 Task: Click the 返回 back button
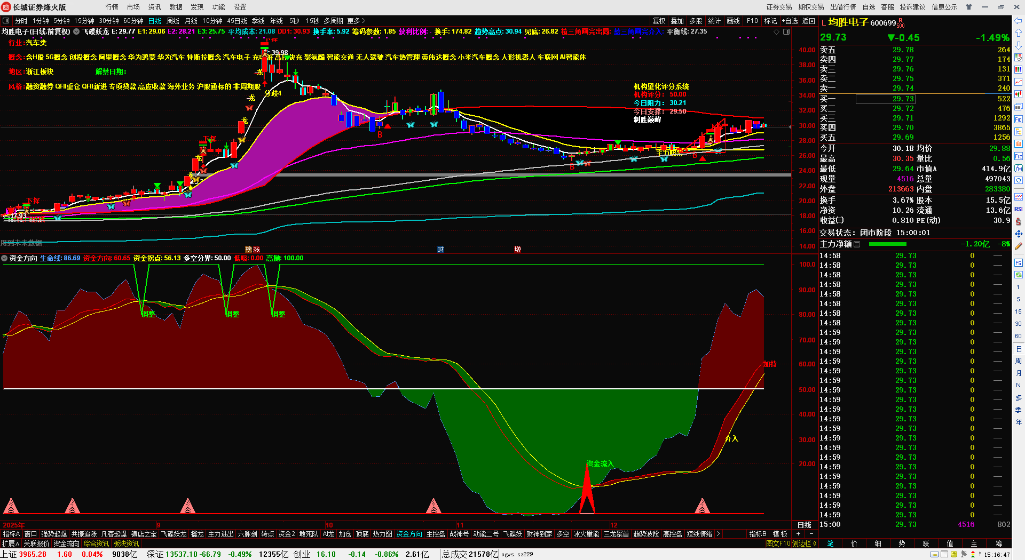tap(809, 21)
